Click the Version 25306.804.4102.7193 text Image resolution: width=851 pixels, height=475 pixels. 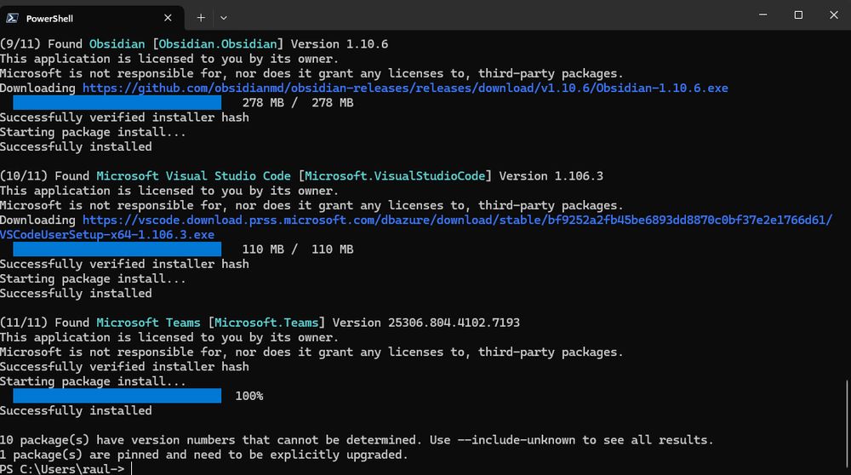(426, 323)
